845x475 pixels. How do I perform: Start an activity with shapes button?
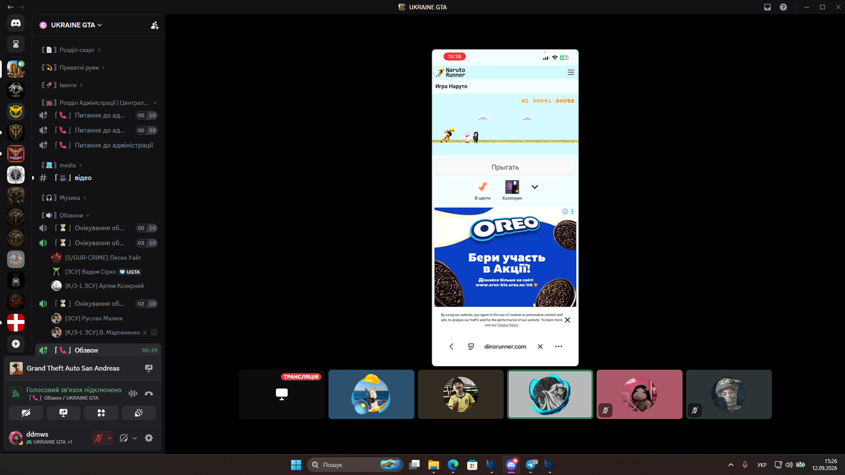click(x=102, y=413)
